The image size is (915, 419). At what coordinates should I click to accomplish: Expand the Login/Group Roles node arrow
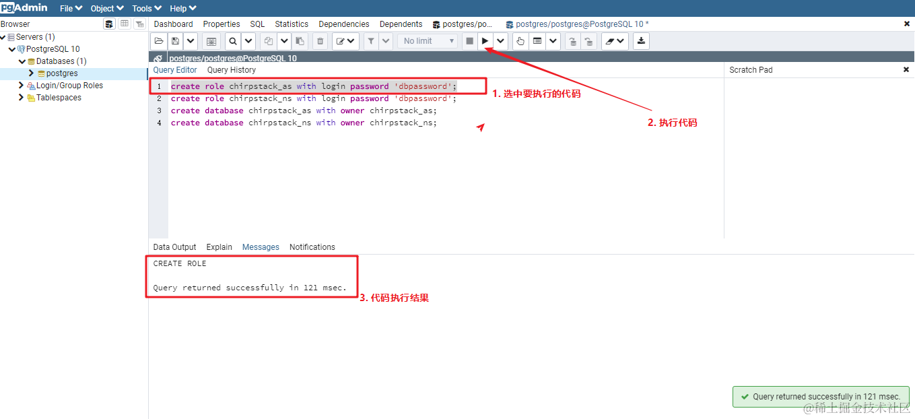coord(22,86)
